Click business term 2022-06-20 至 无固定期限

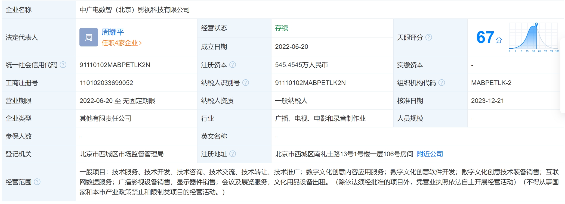click(x=117, y=101)
